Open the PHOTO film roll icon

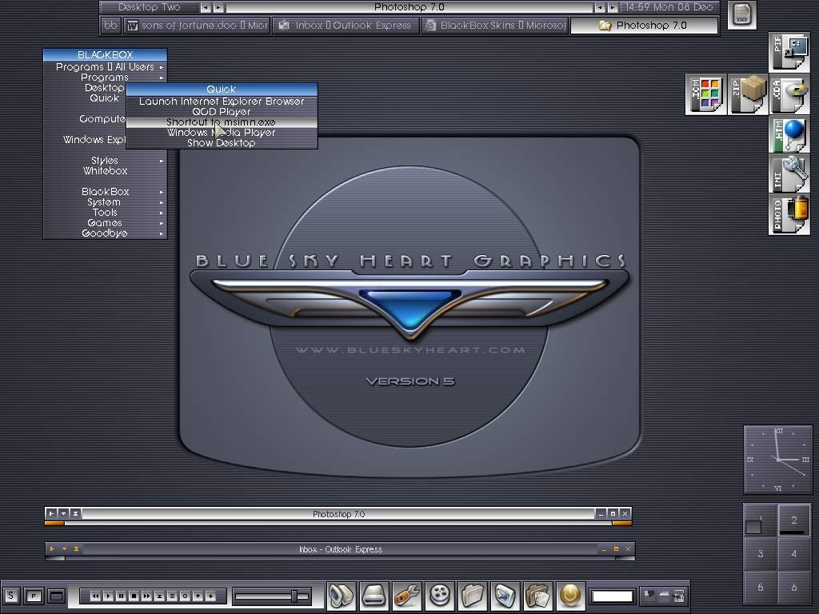tap(789, 214)
